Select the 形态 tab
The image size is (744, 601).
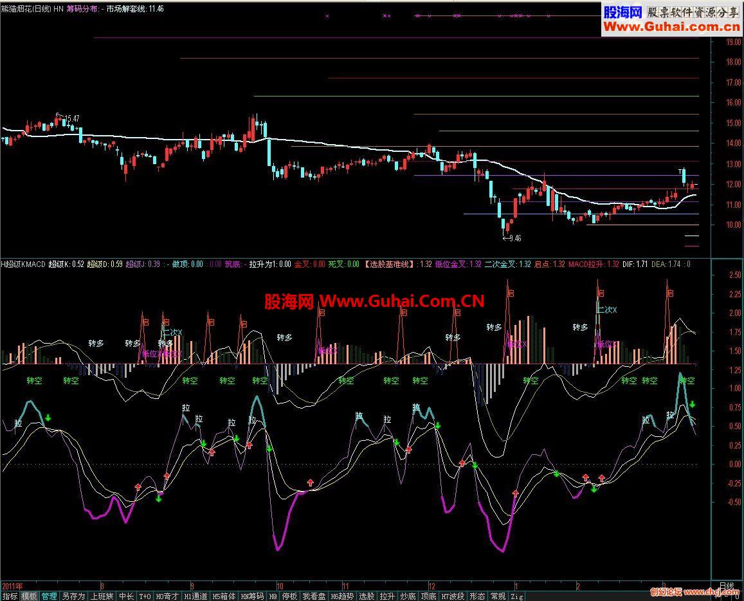point(477,596)
